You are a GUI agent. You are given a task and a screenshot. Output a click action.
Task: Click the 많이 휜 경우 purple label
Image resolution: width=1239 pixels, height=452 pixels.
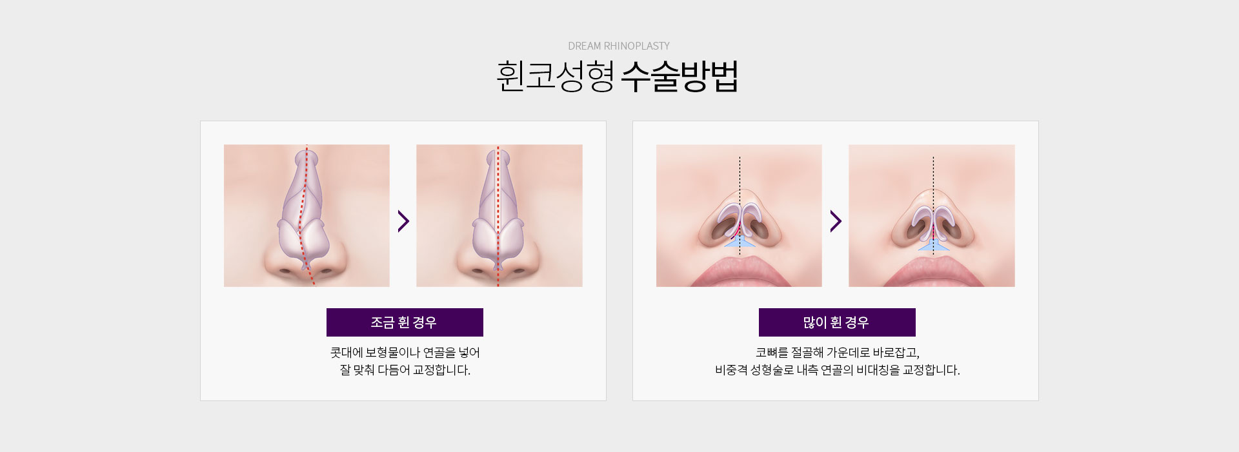[837, 322]
